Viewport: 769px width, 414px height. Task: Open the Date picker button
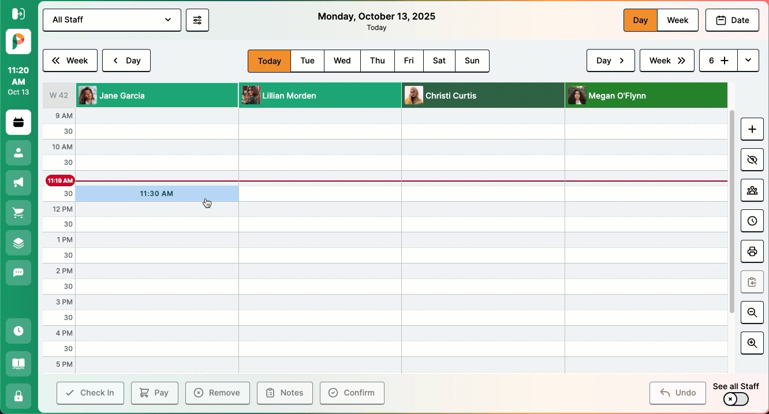coord(732,20)
